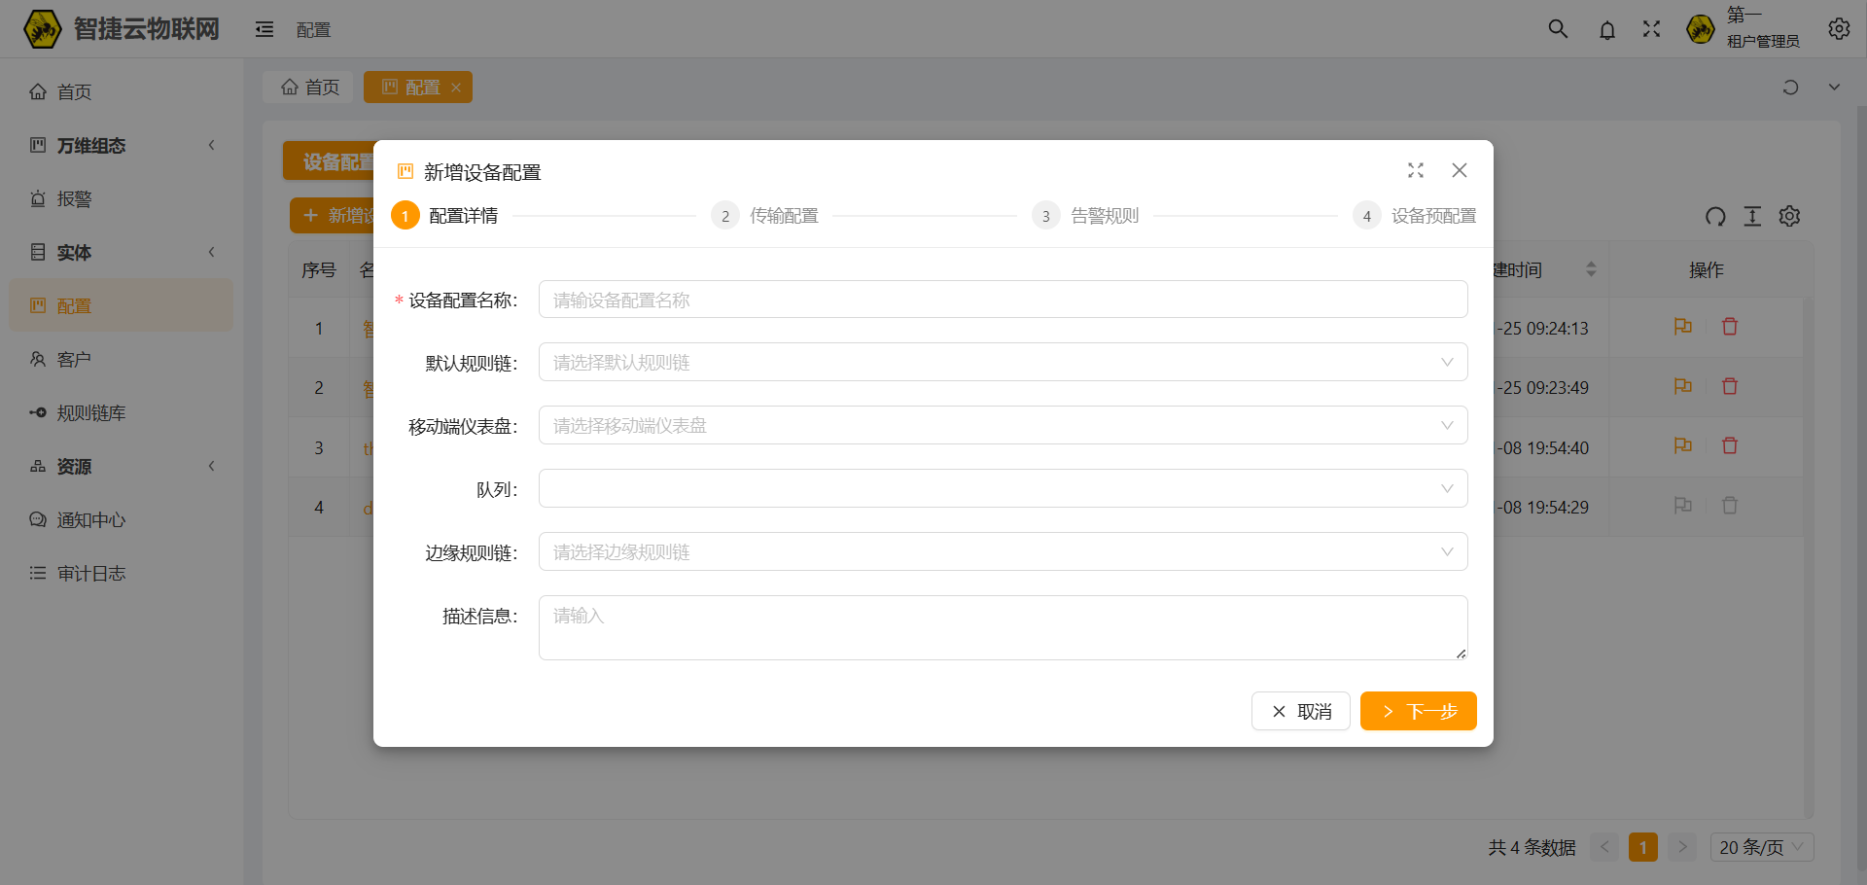
Task: Click the 共 4 条数据 total text
Action: pos(1532,847)
